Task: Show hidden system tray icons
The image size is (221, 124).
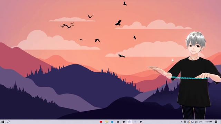Action: pyautogui.click(x=181, y=122)
